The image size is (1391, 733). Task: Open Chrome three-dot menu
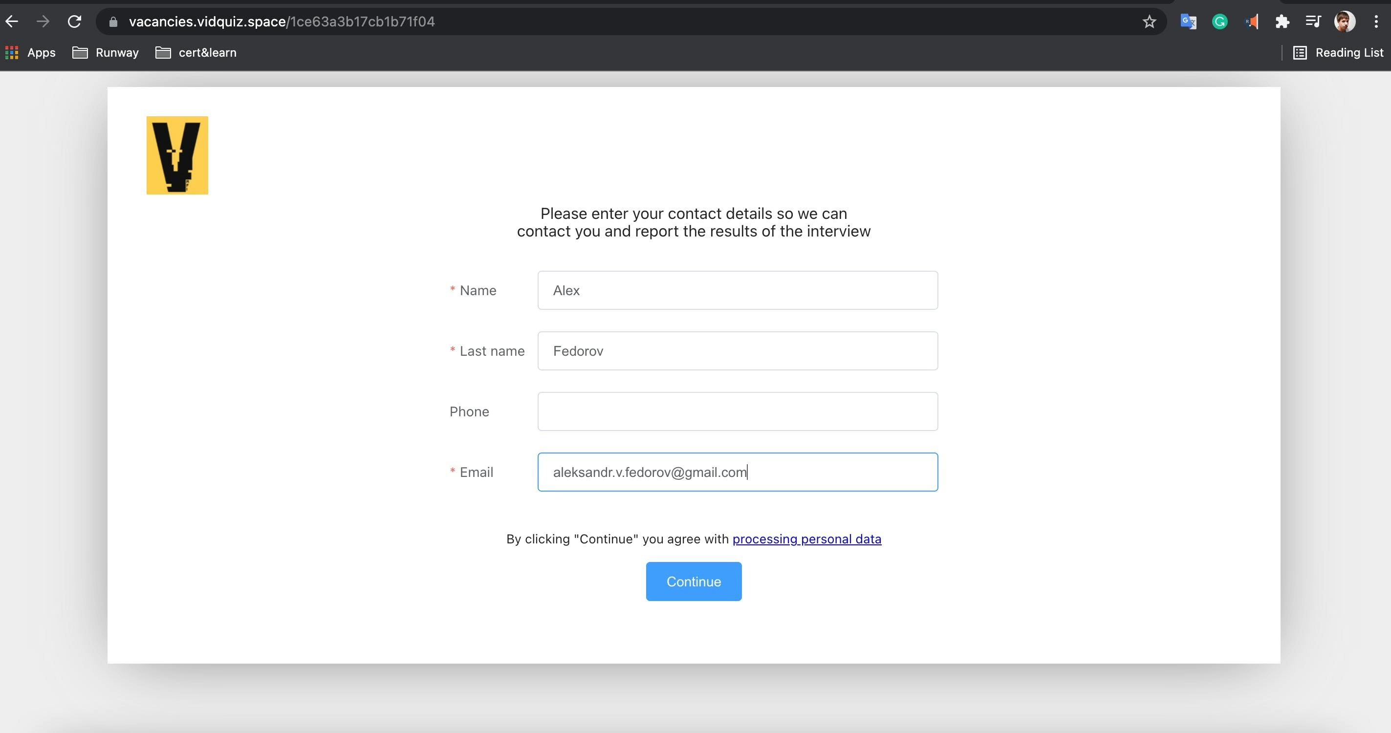[1376, 22]
